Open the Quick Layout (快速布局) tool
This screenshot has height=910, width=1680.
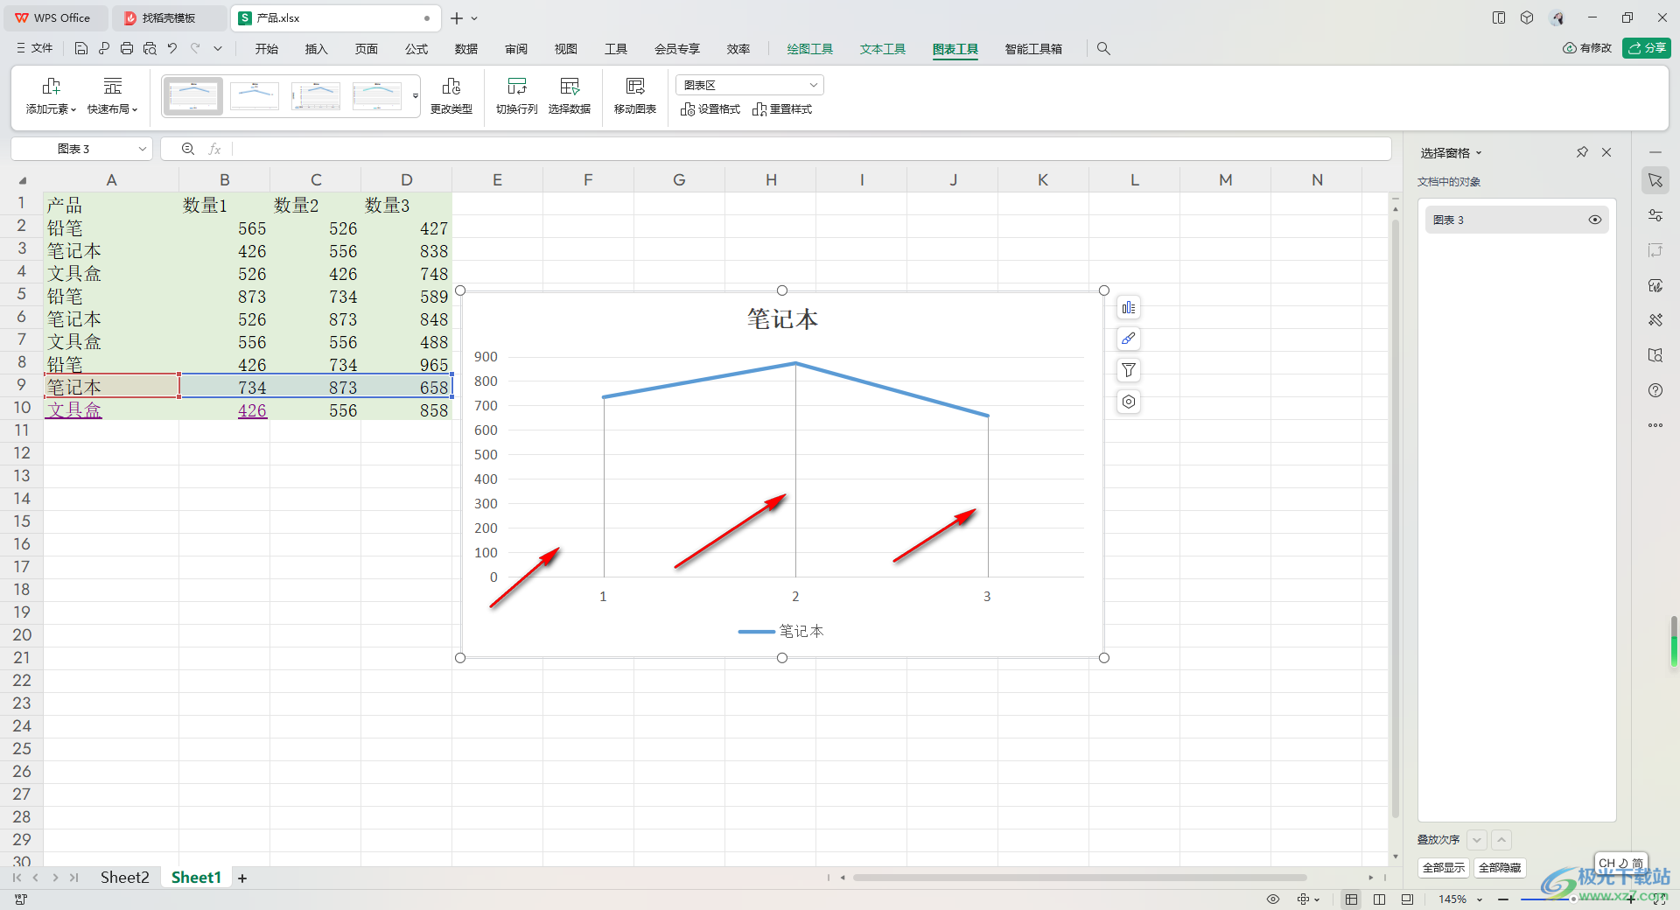pyautogui.click(x=113, y=95)
